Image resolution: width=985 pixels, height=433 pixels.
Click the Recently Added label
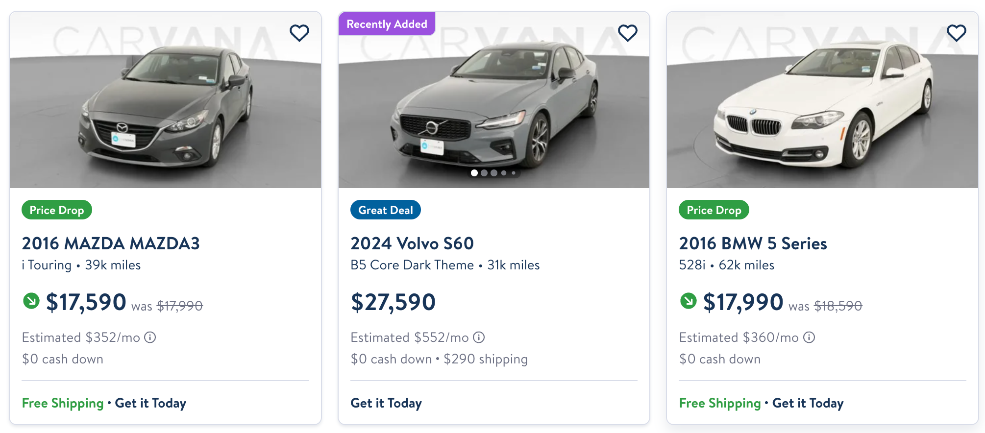tap(387, 24)
